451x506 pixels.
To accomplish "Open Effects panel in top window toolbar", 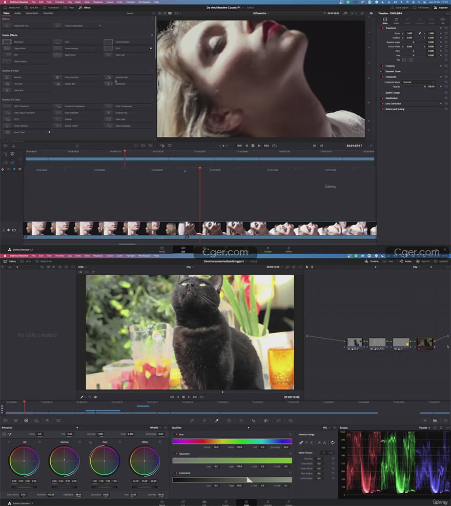I will click(85, 7).
